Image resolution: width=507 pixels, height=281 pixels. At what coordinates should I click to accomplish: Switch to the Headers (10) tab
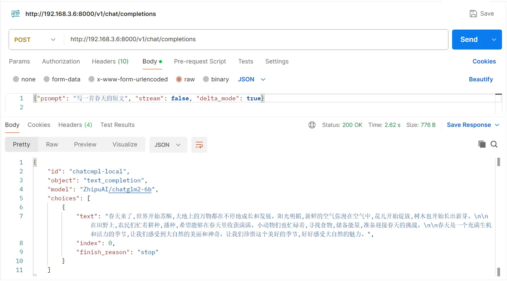click(110, 61)
